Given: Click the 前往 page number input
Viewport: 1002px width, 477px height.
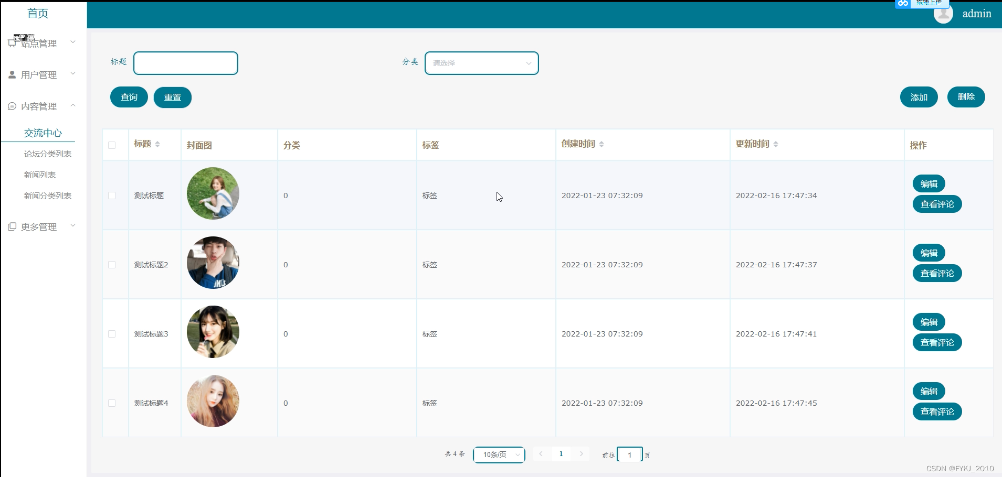Looking at the screenshot, I should [x=630, y=454].
